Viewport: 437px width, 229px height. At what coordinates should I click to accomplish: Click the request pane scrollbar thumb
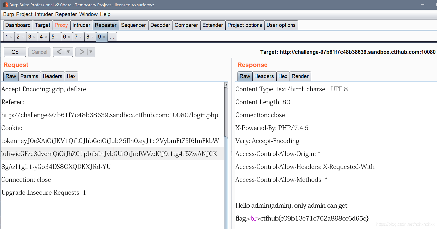click(x=226, y=182)
